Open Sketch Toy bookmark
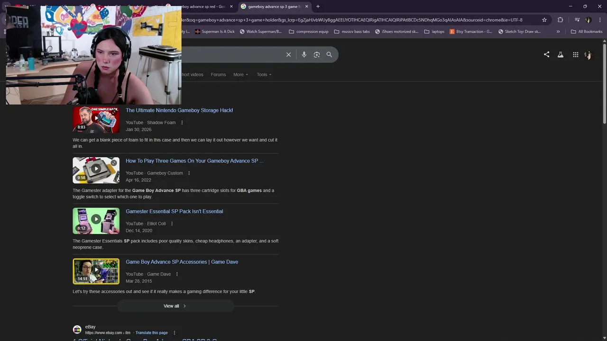This screenshot has height=341, width=607. 519,32
